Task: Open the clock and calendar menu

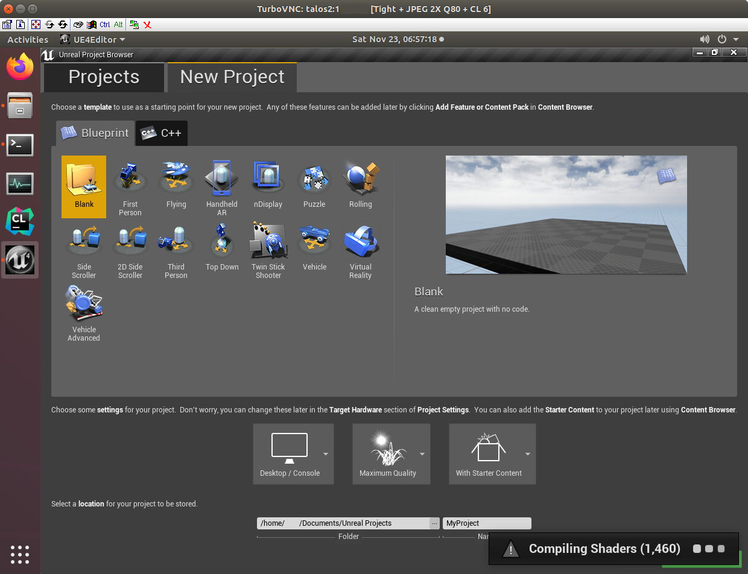Action: click(x=398, y=39)
